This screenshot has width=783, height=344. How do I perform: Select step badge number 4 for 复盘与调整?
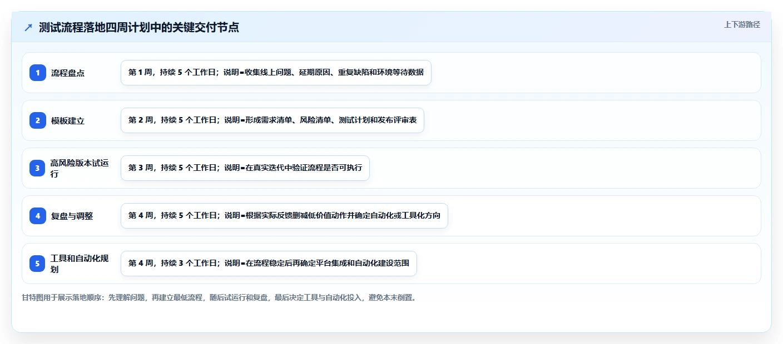tap(38, 216)
